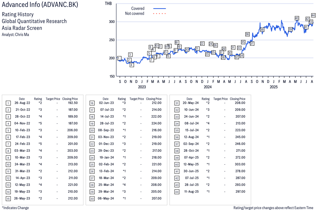The width and height of the screenshot is (317, 210).
Task: Click the 300 y-axis label
Action: coord(112,22)
